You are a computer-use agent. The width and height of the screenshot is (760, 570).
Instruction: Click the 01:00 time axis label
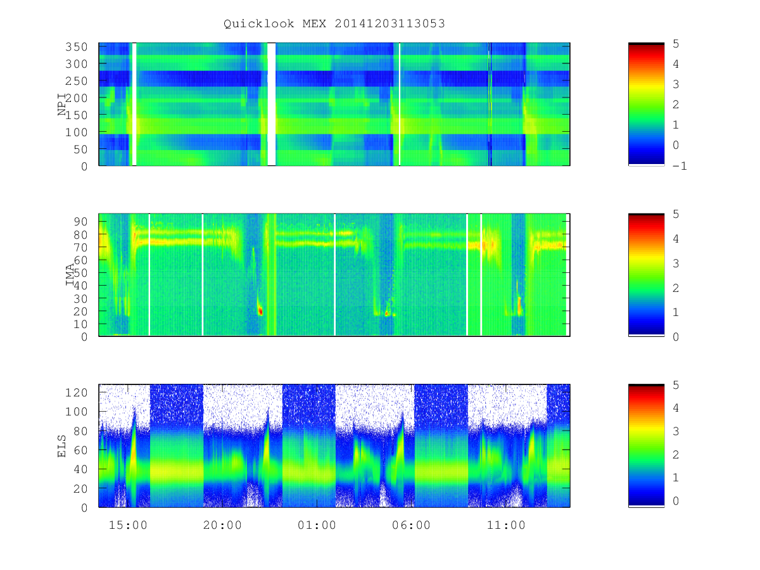pos(317,525)
